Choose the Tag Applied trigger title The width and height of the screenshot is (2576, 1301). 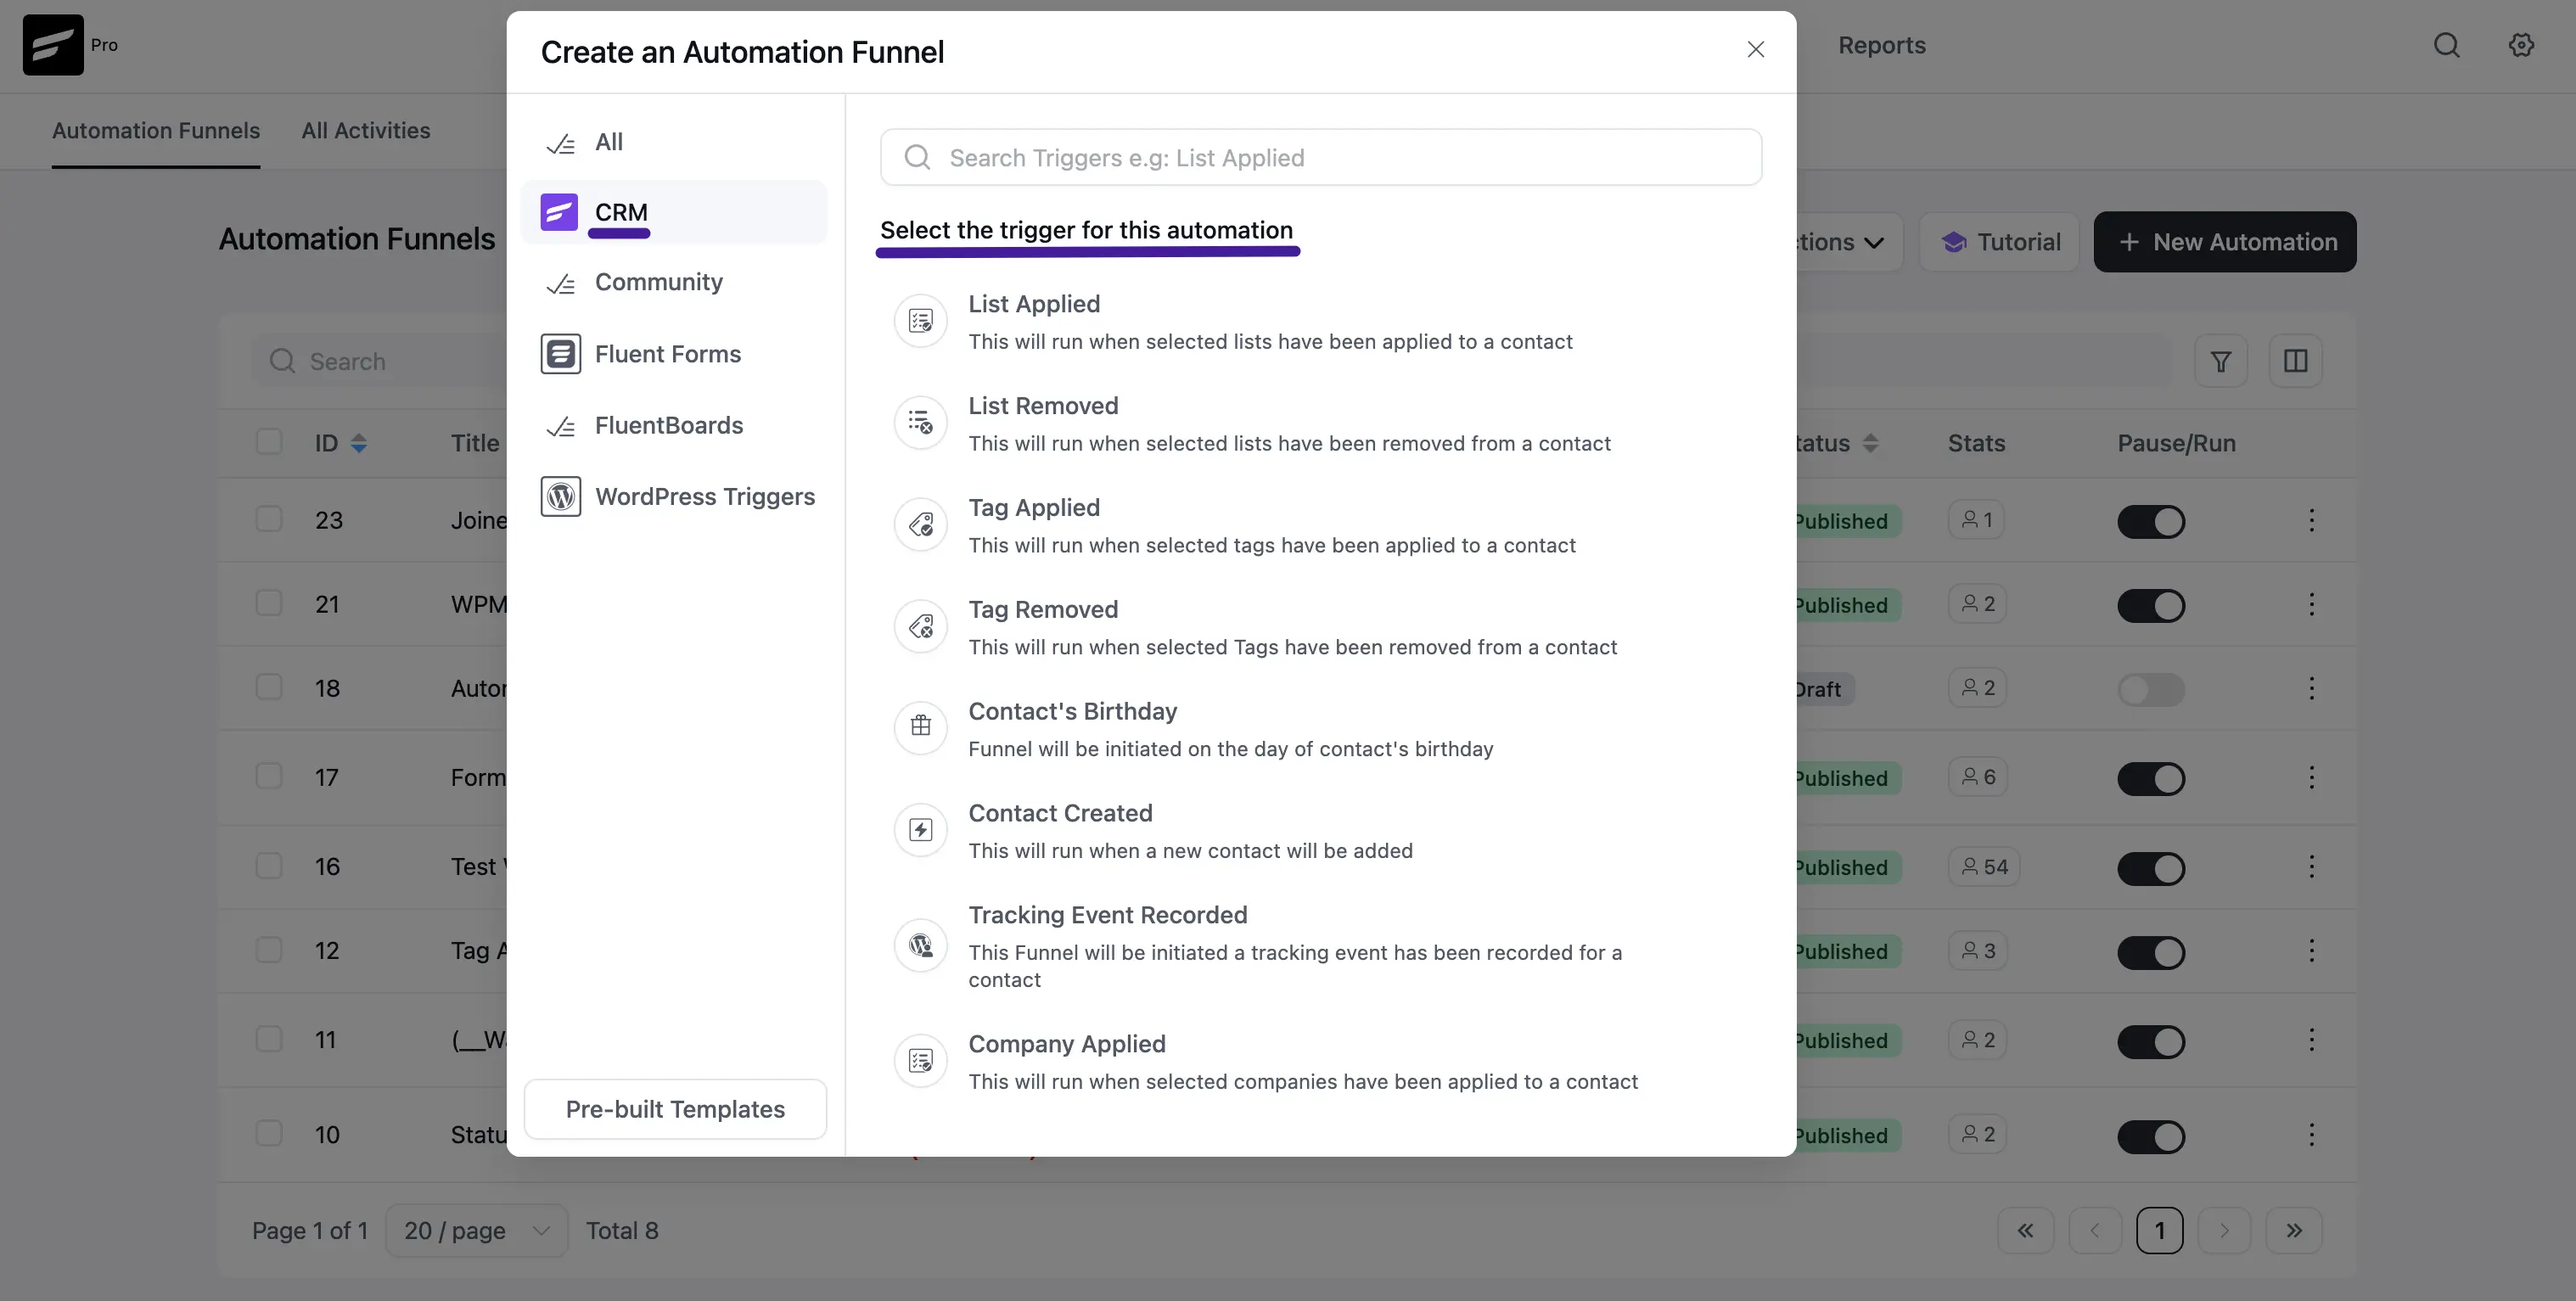pos(1034,508)
